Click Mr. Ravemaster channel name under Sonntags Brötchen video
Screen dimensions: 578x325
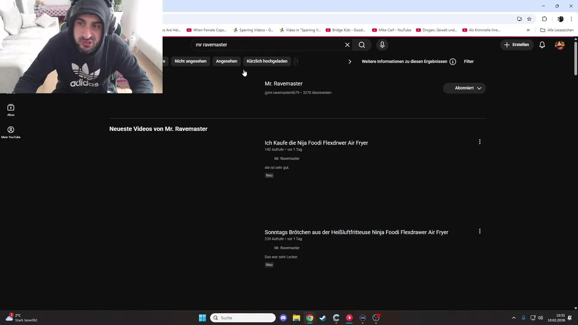pos(287,248)
